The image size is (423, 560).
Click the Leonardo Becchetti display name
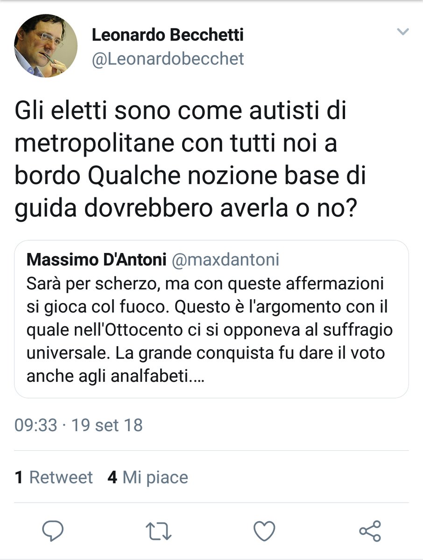tap(168, 35)
